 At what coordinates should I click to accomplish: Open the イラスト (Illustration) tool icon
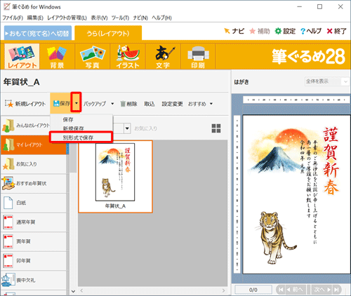click(128, 56)
